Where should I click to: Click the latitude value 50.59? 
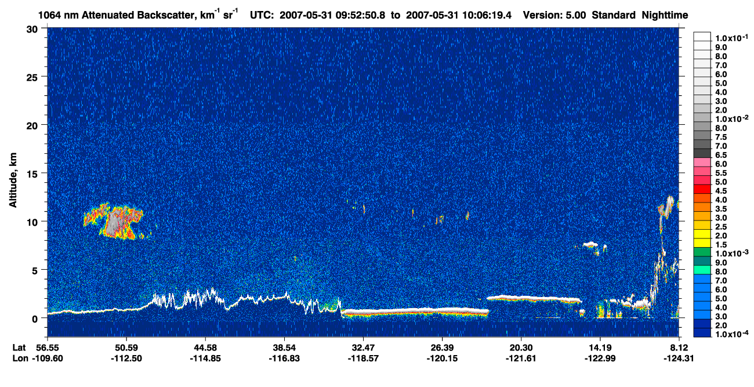(126, 348)
